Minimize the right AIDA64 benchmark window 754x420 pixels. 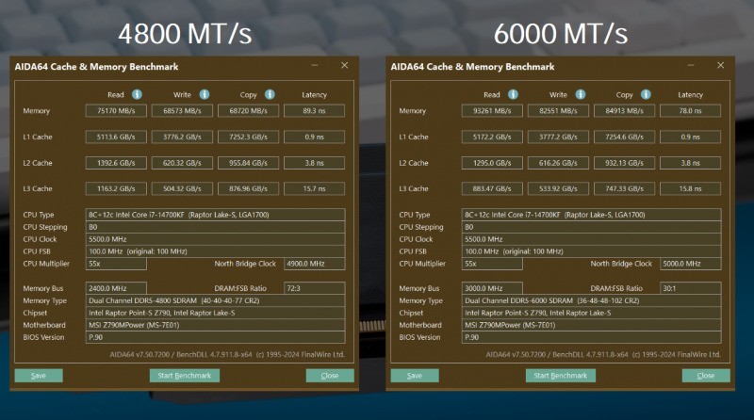click(x=691, y=65)
